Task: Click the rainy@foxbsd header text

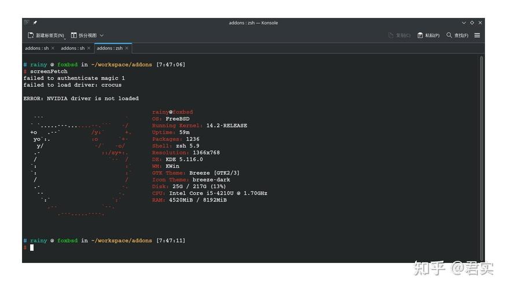Action: [x=172, y=112]
